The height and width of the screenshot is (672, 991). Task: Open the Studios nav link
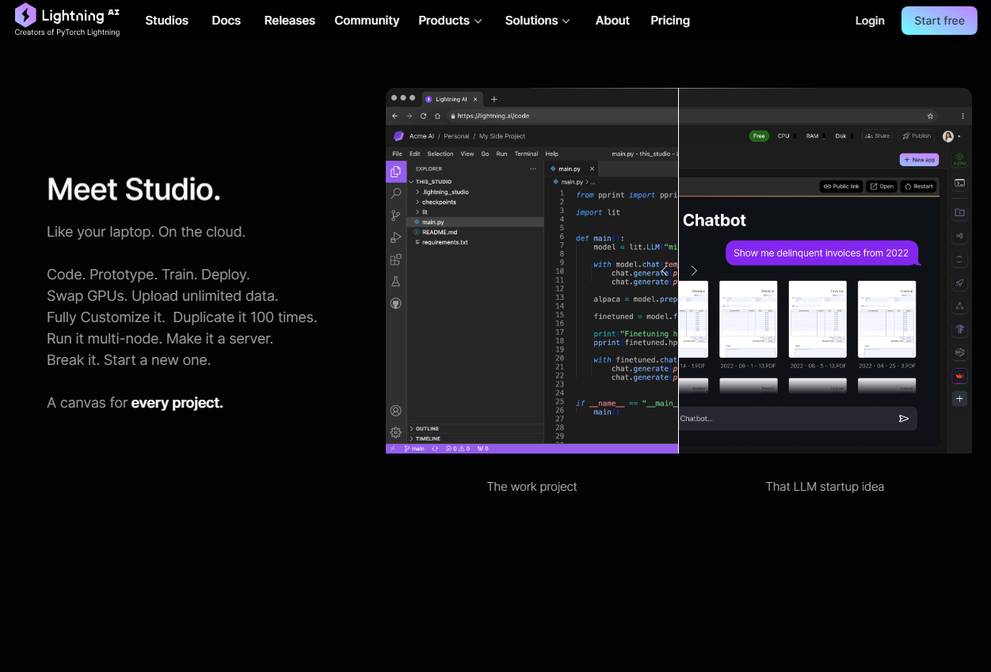tap(166, 21)
